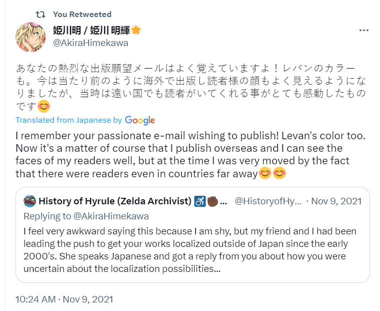
Task: Open the History of Hyrule avatar thumbnail
Action: click(30, 201)
